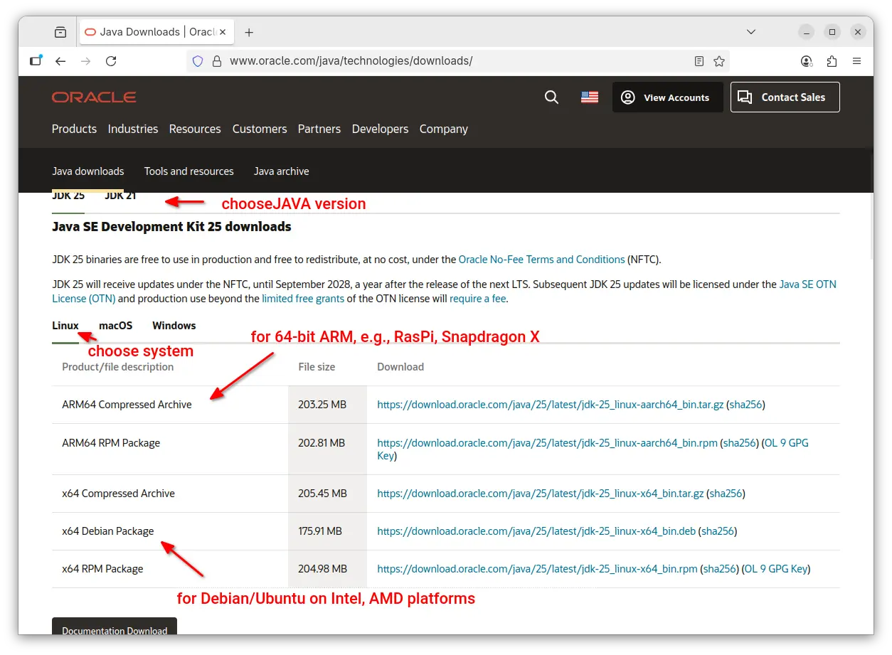Expand the Developers navigation menu
Viewport: 892px width, 655px height.
(x=380, y=129)
